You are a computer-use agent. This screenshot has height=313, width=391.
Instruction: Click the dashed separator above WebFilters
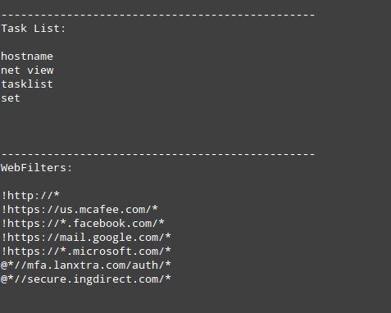(x=158, y=154)
